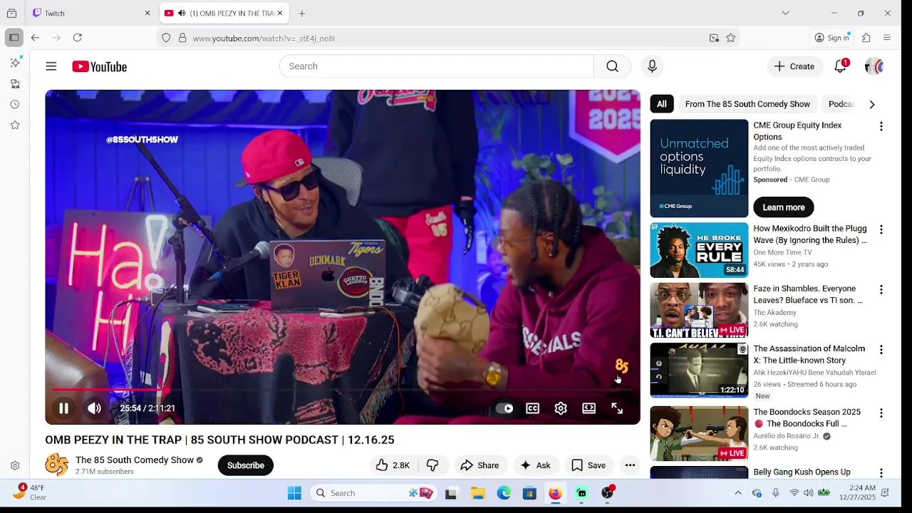Open sidebar history clock icon

pos(15,104)
